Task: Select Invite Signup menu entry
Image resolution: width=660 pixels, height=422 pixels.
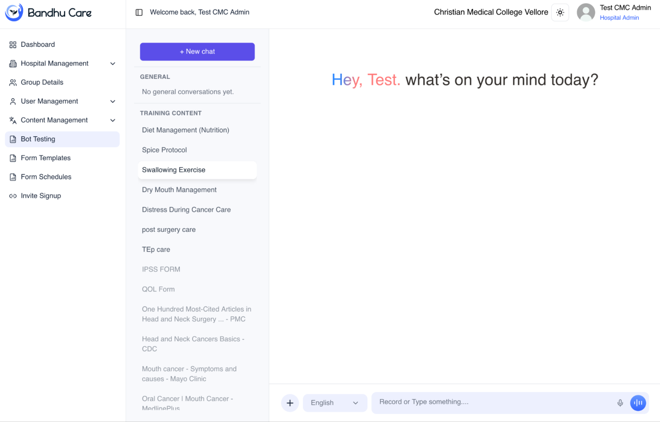Action: [x=62, y=196]
